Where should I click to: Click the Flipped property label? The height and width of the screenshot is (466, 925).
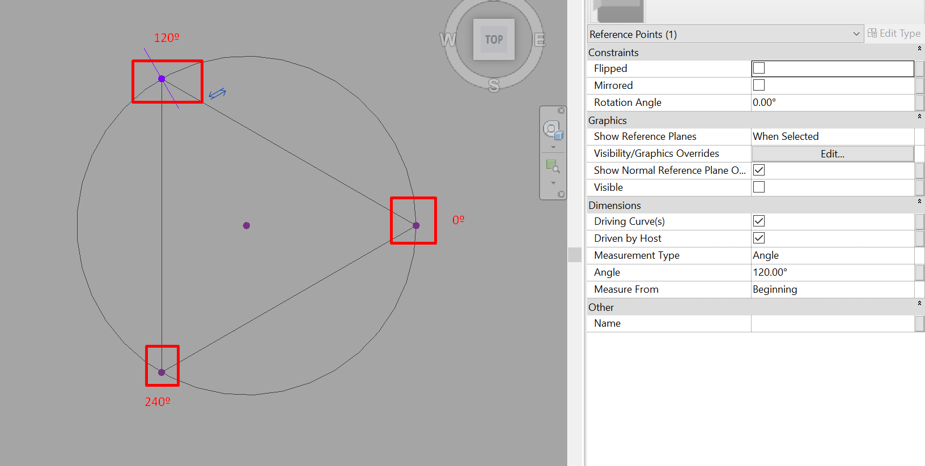pos(610,69)
